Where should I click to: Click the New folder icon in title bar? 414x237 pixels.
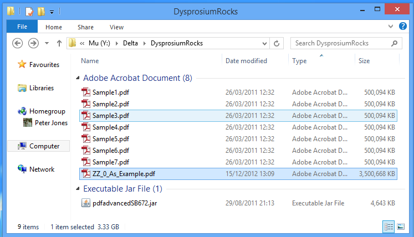pyautogui.click(x=40, y=11)
